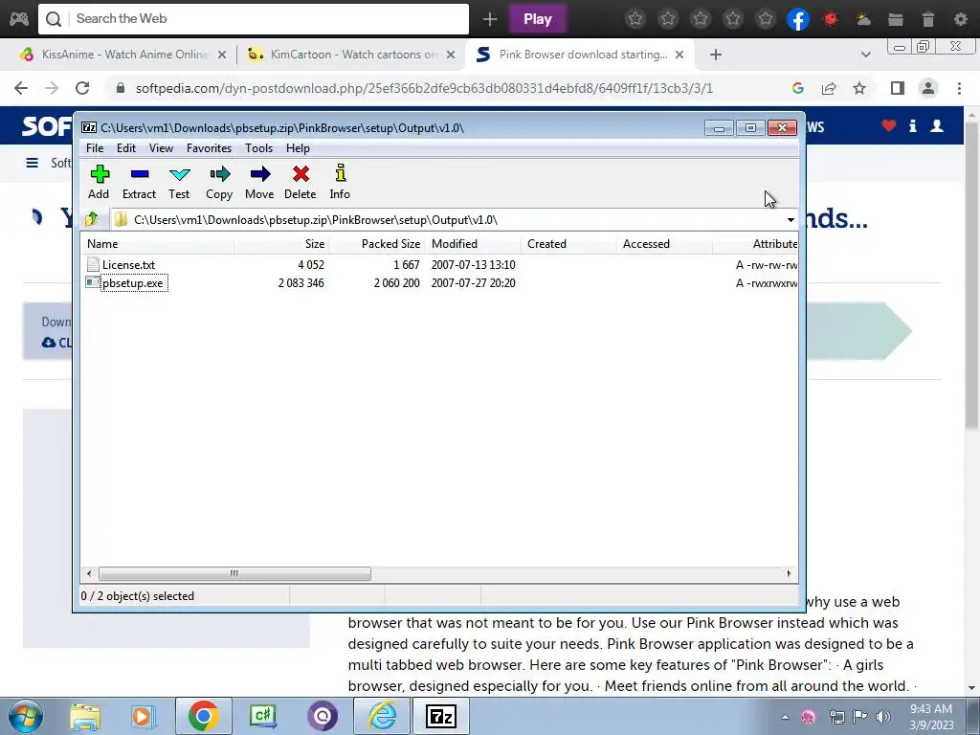Switch to the KimCartoon browser tab
980x735 pixels.
point(352,55)
